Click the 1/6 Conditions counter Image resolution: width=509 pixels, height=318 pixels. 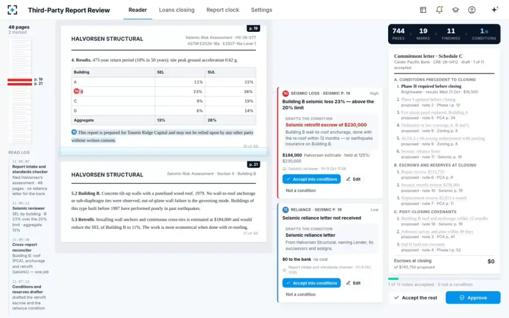click(x=484, y=33)
